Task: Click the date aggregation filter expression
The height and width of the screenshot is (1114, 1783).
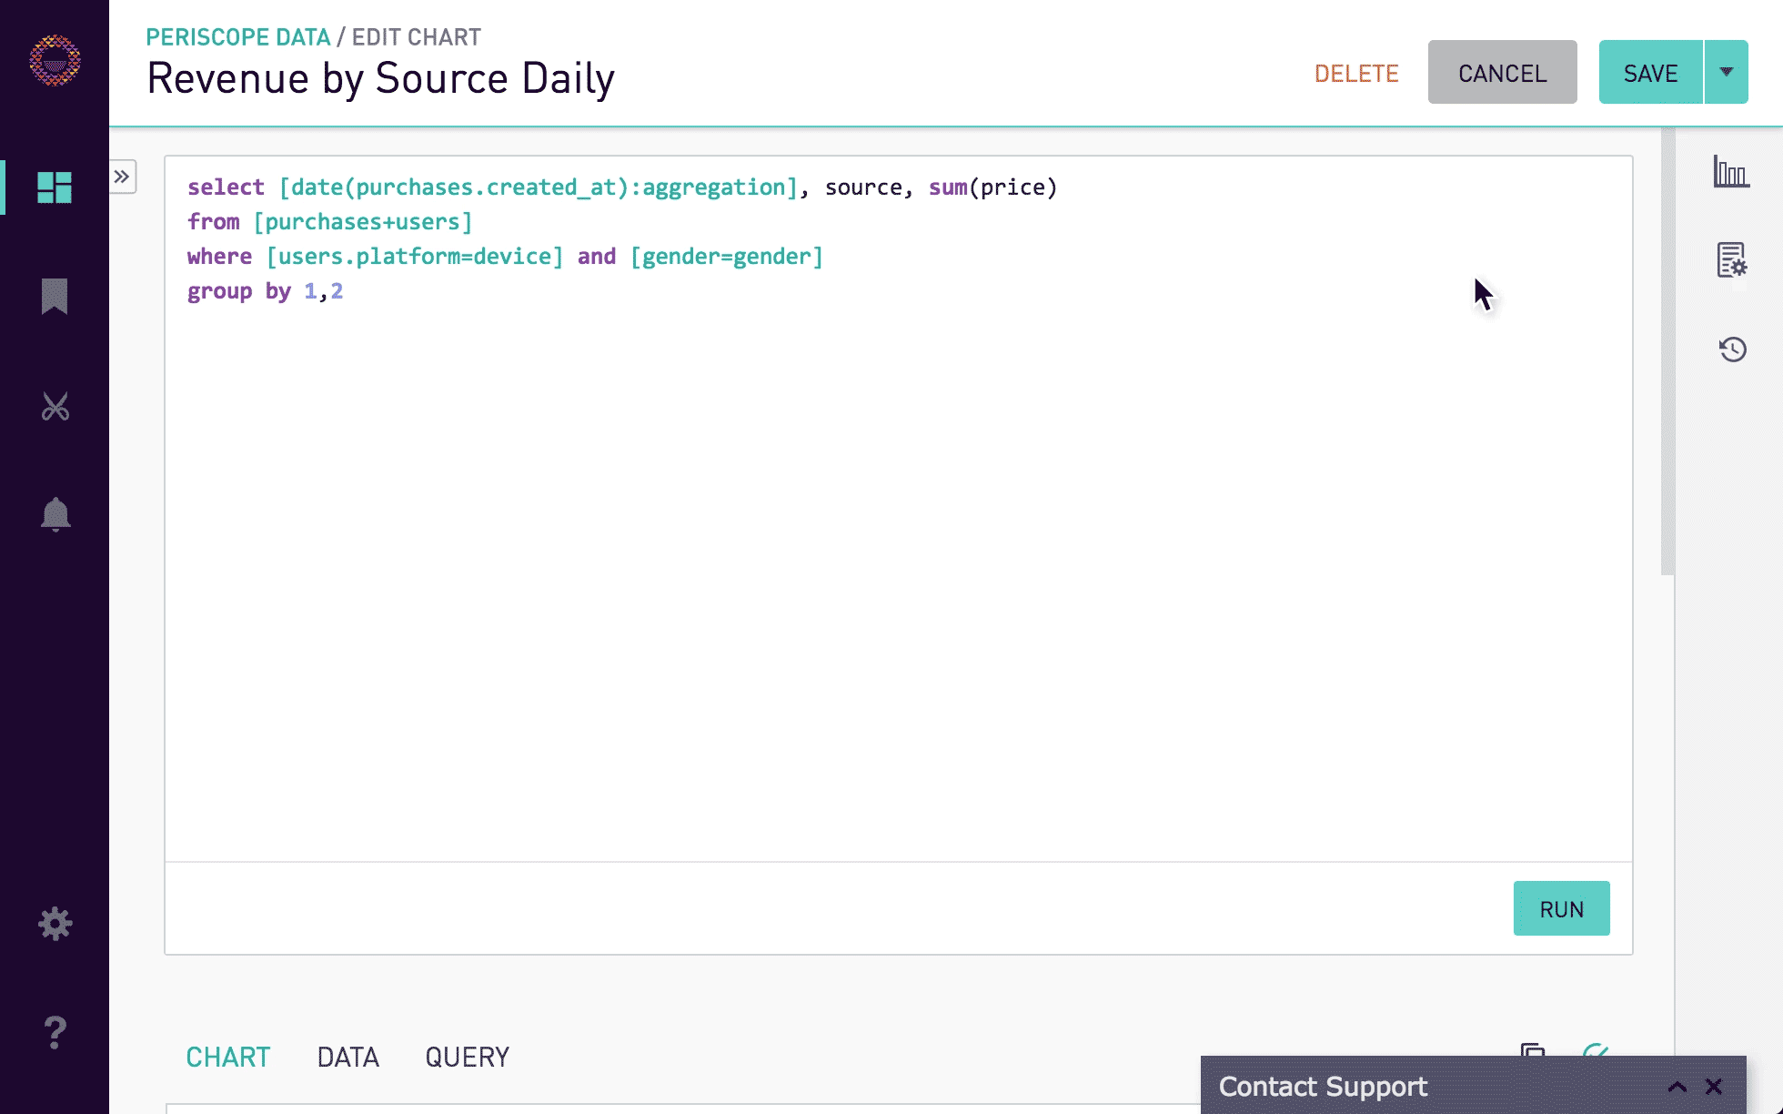Action: click(538, 187)
